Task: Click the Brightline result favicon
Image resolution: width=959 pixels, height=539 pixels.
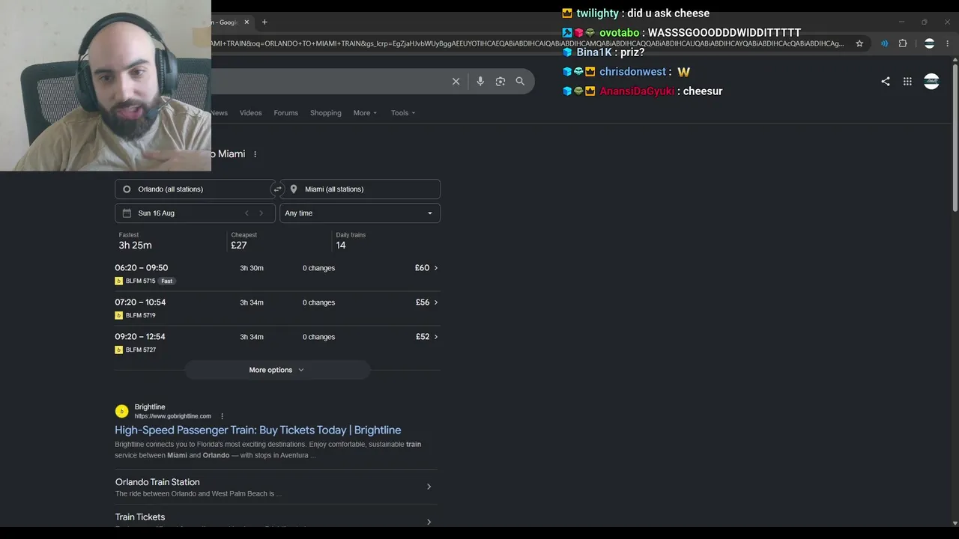Action: coord(121,411)
